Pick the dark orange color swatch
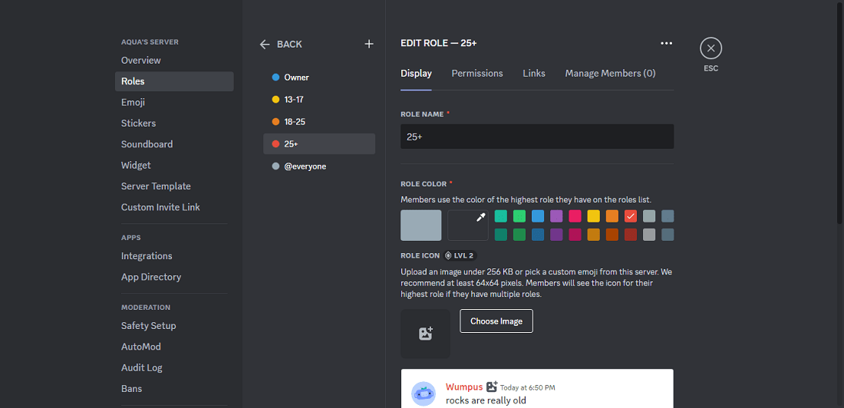 click(x=612, y=235)
